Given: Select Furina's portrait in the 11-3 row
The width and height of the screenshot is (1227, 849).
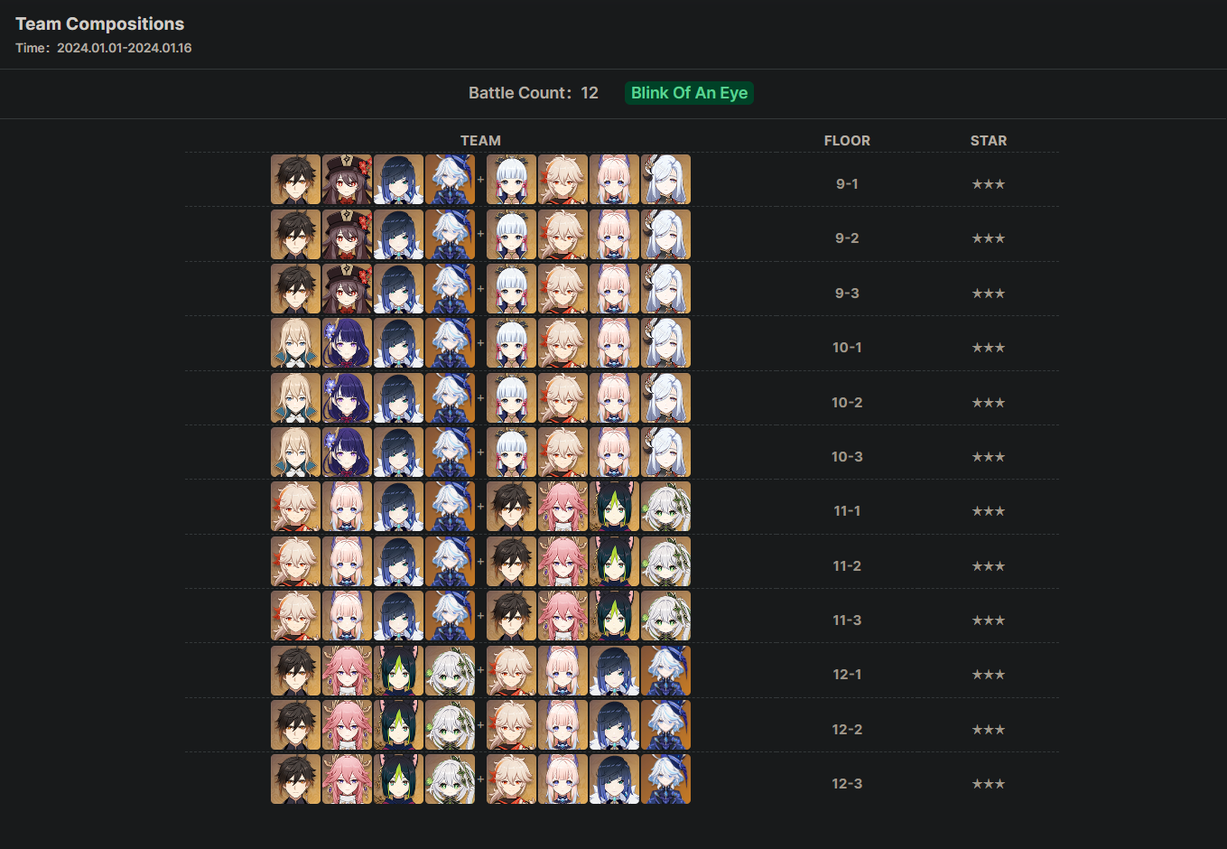Looking at the screenshot, I should coord(450,616).
